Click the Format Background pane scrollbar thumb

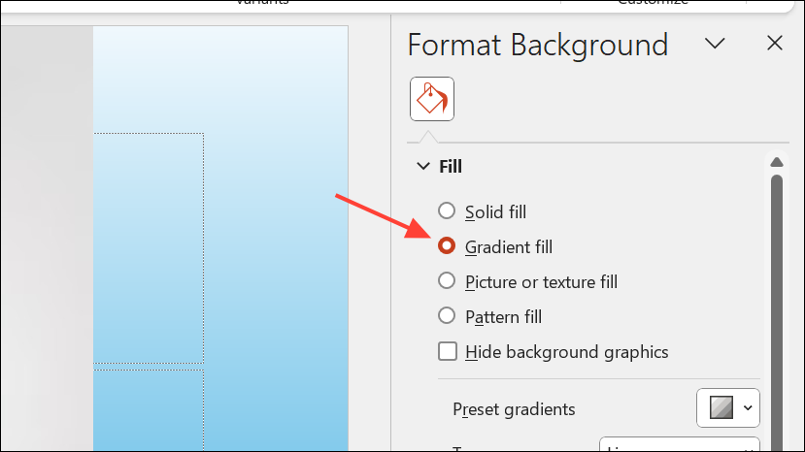click(x=776, y=313)
